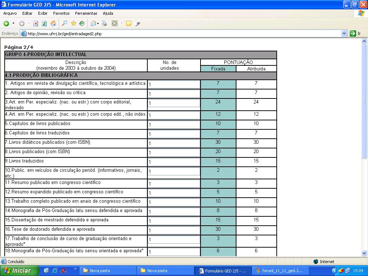The image size is (368, 276).
Task: Click units field for Artigos de opinião
Action: coord(174,94)
